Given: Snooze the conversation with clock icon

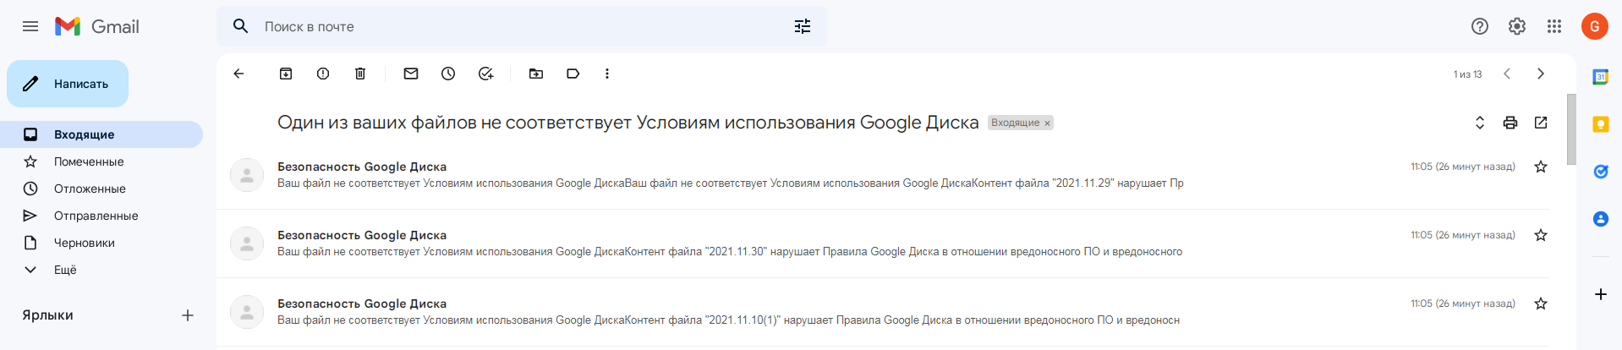Looking at the screenshot, I should click(448, 74).
